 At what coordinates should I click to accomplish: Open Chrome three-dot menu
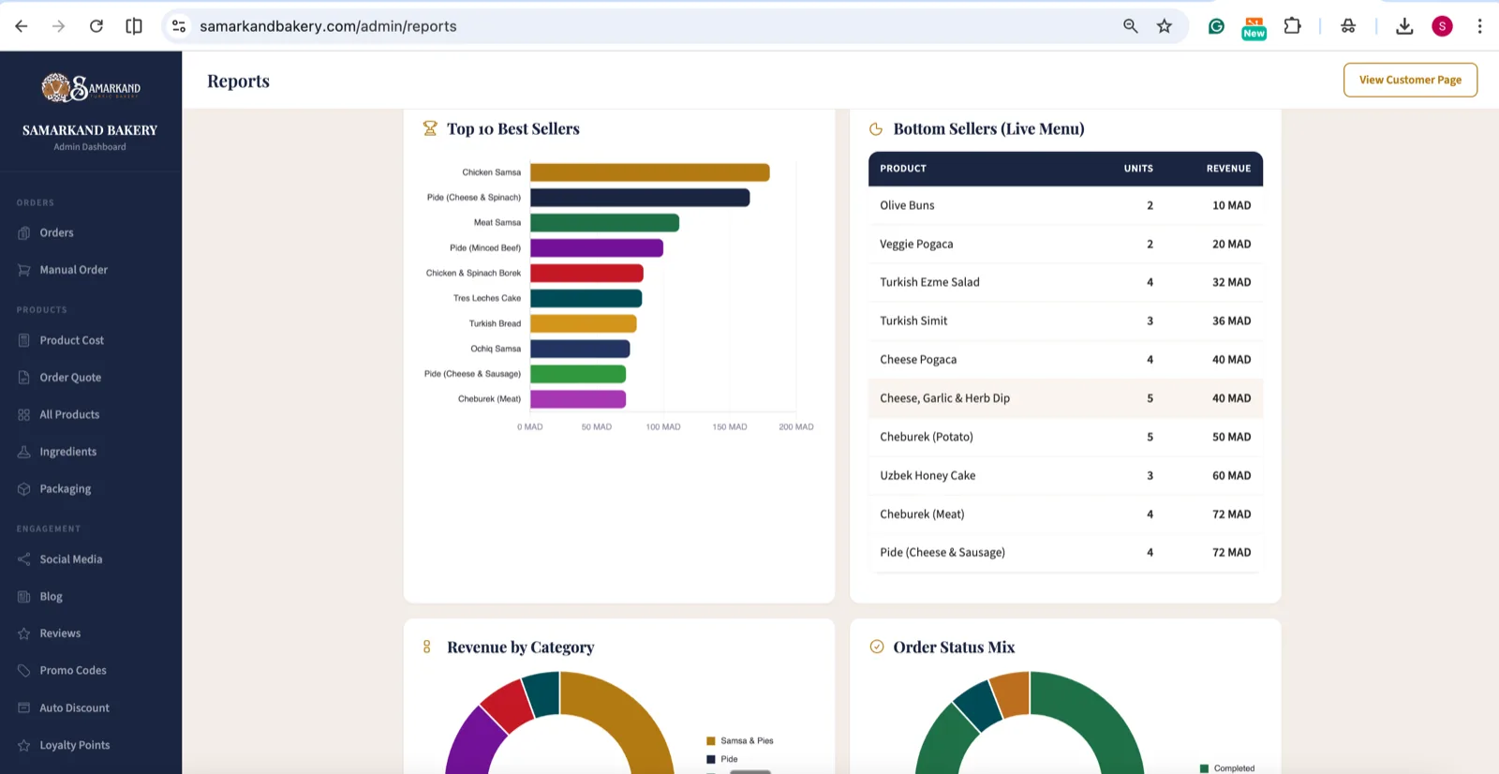1479,26
